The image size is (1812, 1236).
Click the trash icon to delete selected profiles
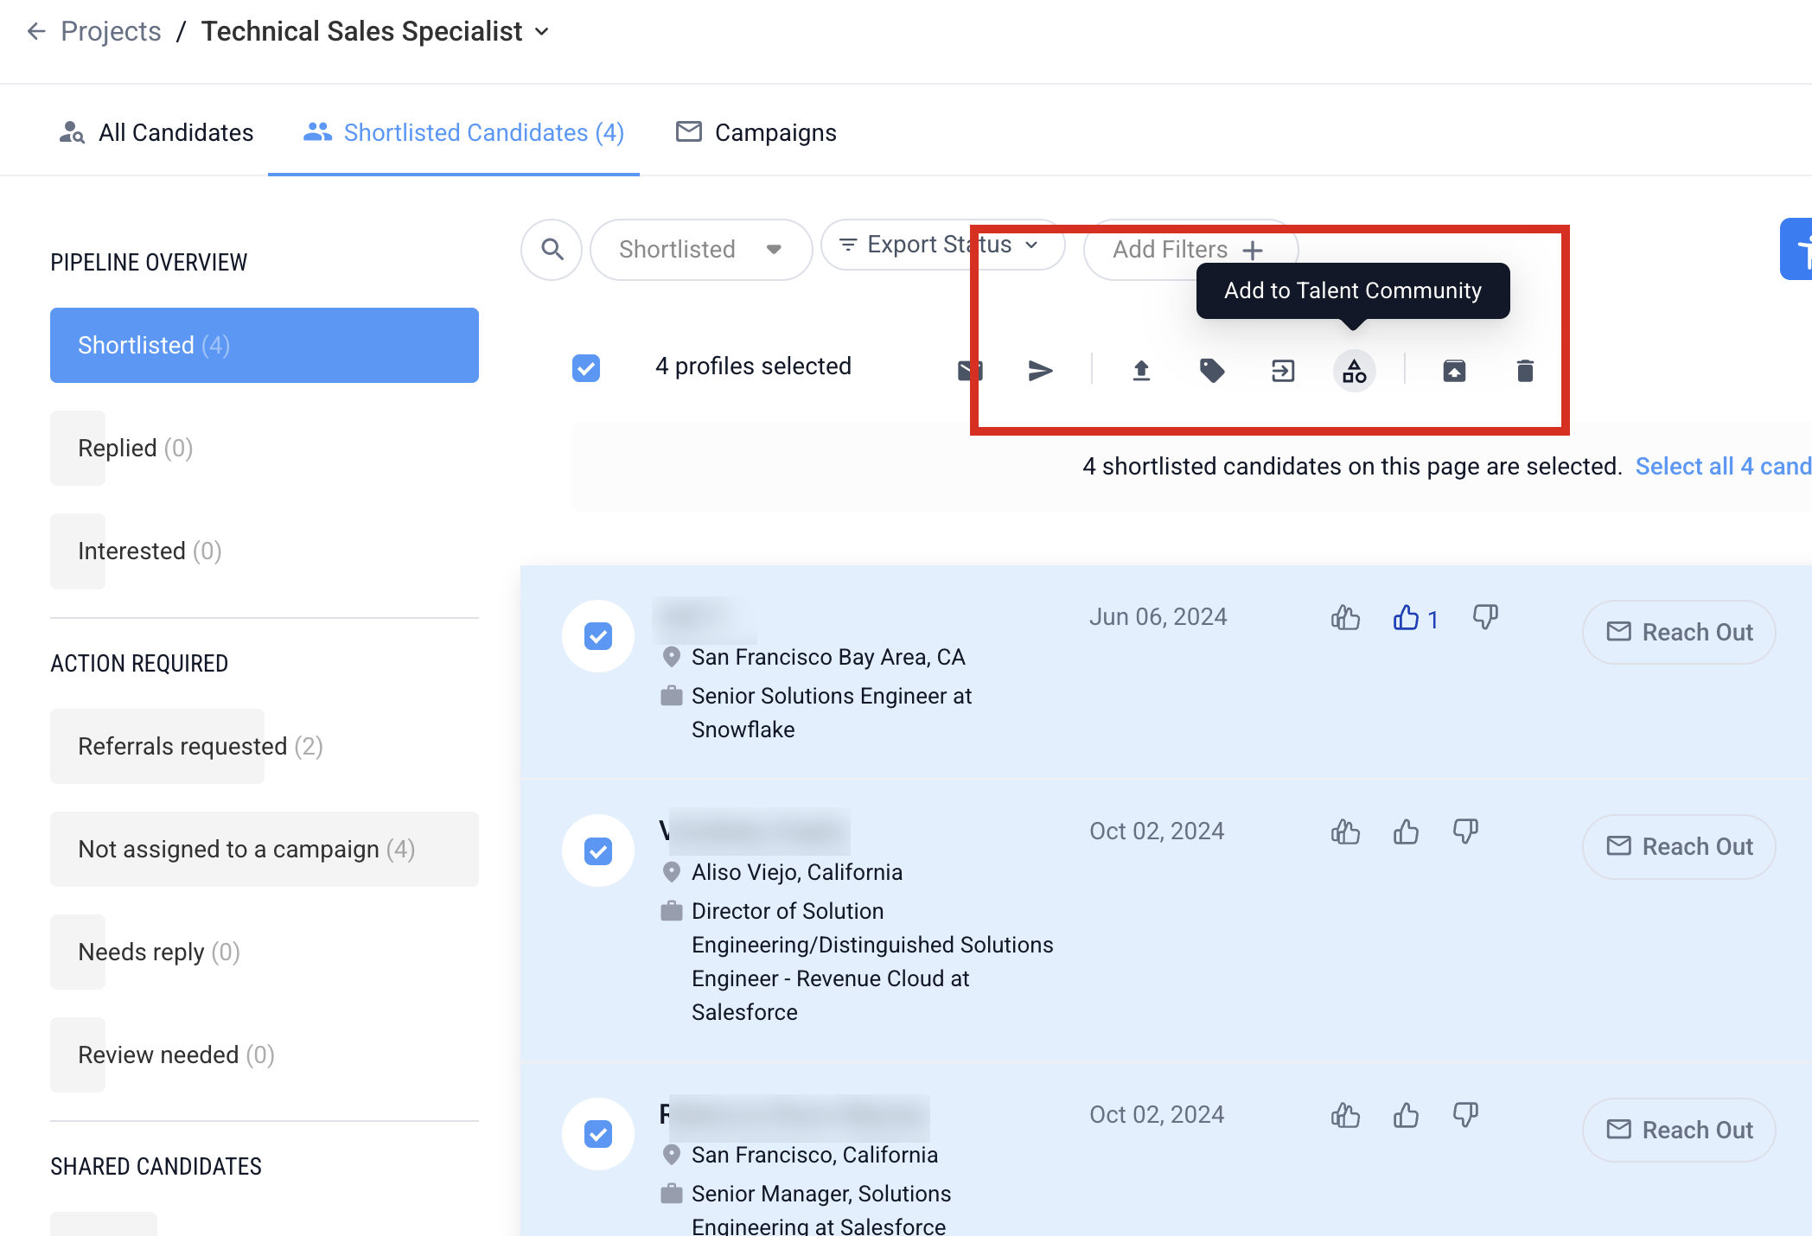click(1525, 371)
